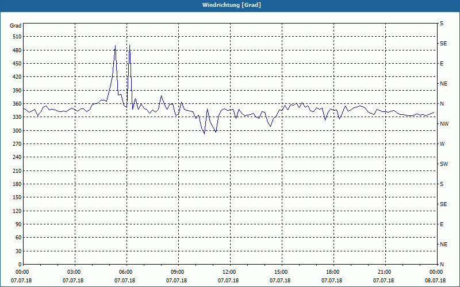
Task: Select the 150 value on the left axis
Action: point(17,197)
